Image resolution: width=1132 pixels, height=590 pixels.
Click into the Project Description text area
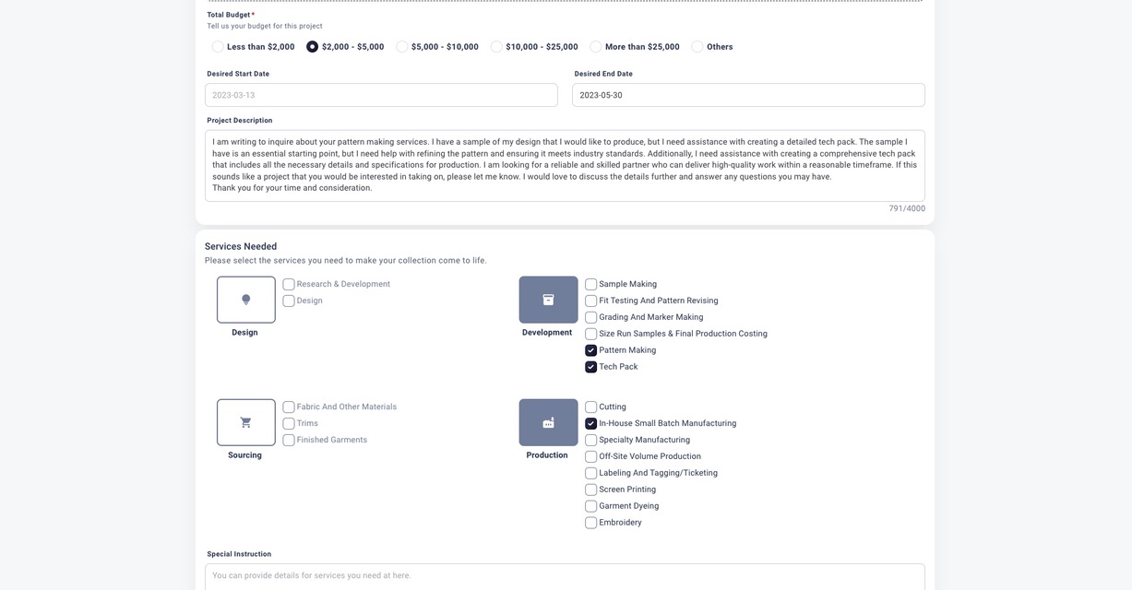click(x=565, y=166)
